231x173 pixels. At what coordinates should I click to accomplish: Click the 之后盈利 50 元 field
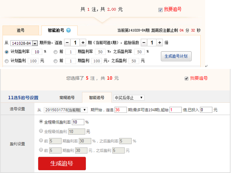(x=134, y=61)
